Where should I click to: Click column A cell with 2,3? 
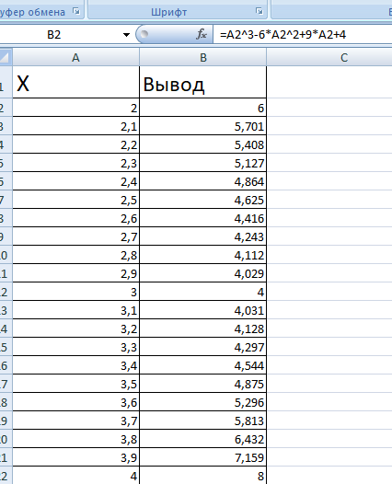tap(76, 163)
